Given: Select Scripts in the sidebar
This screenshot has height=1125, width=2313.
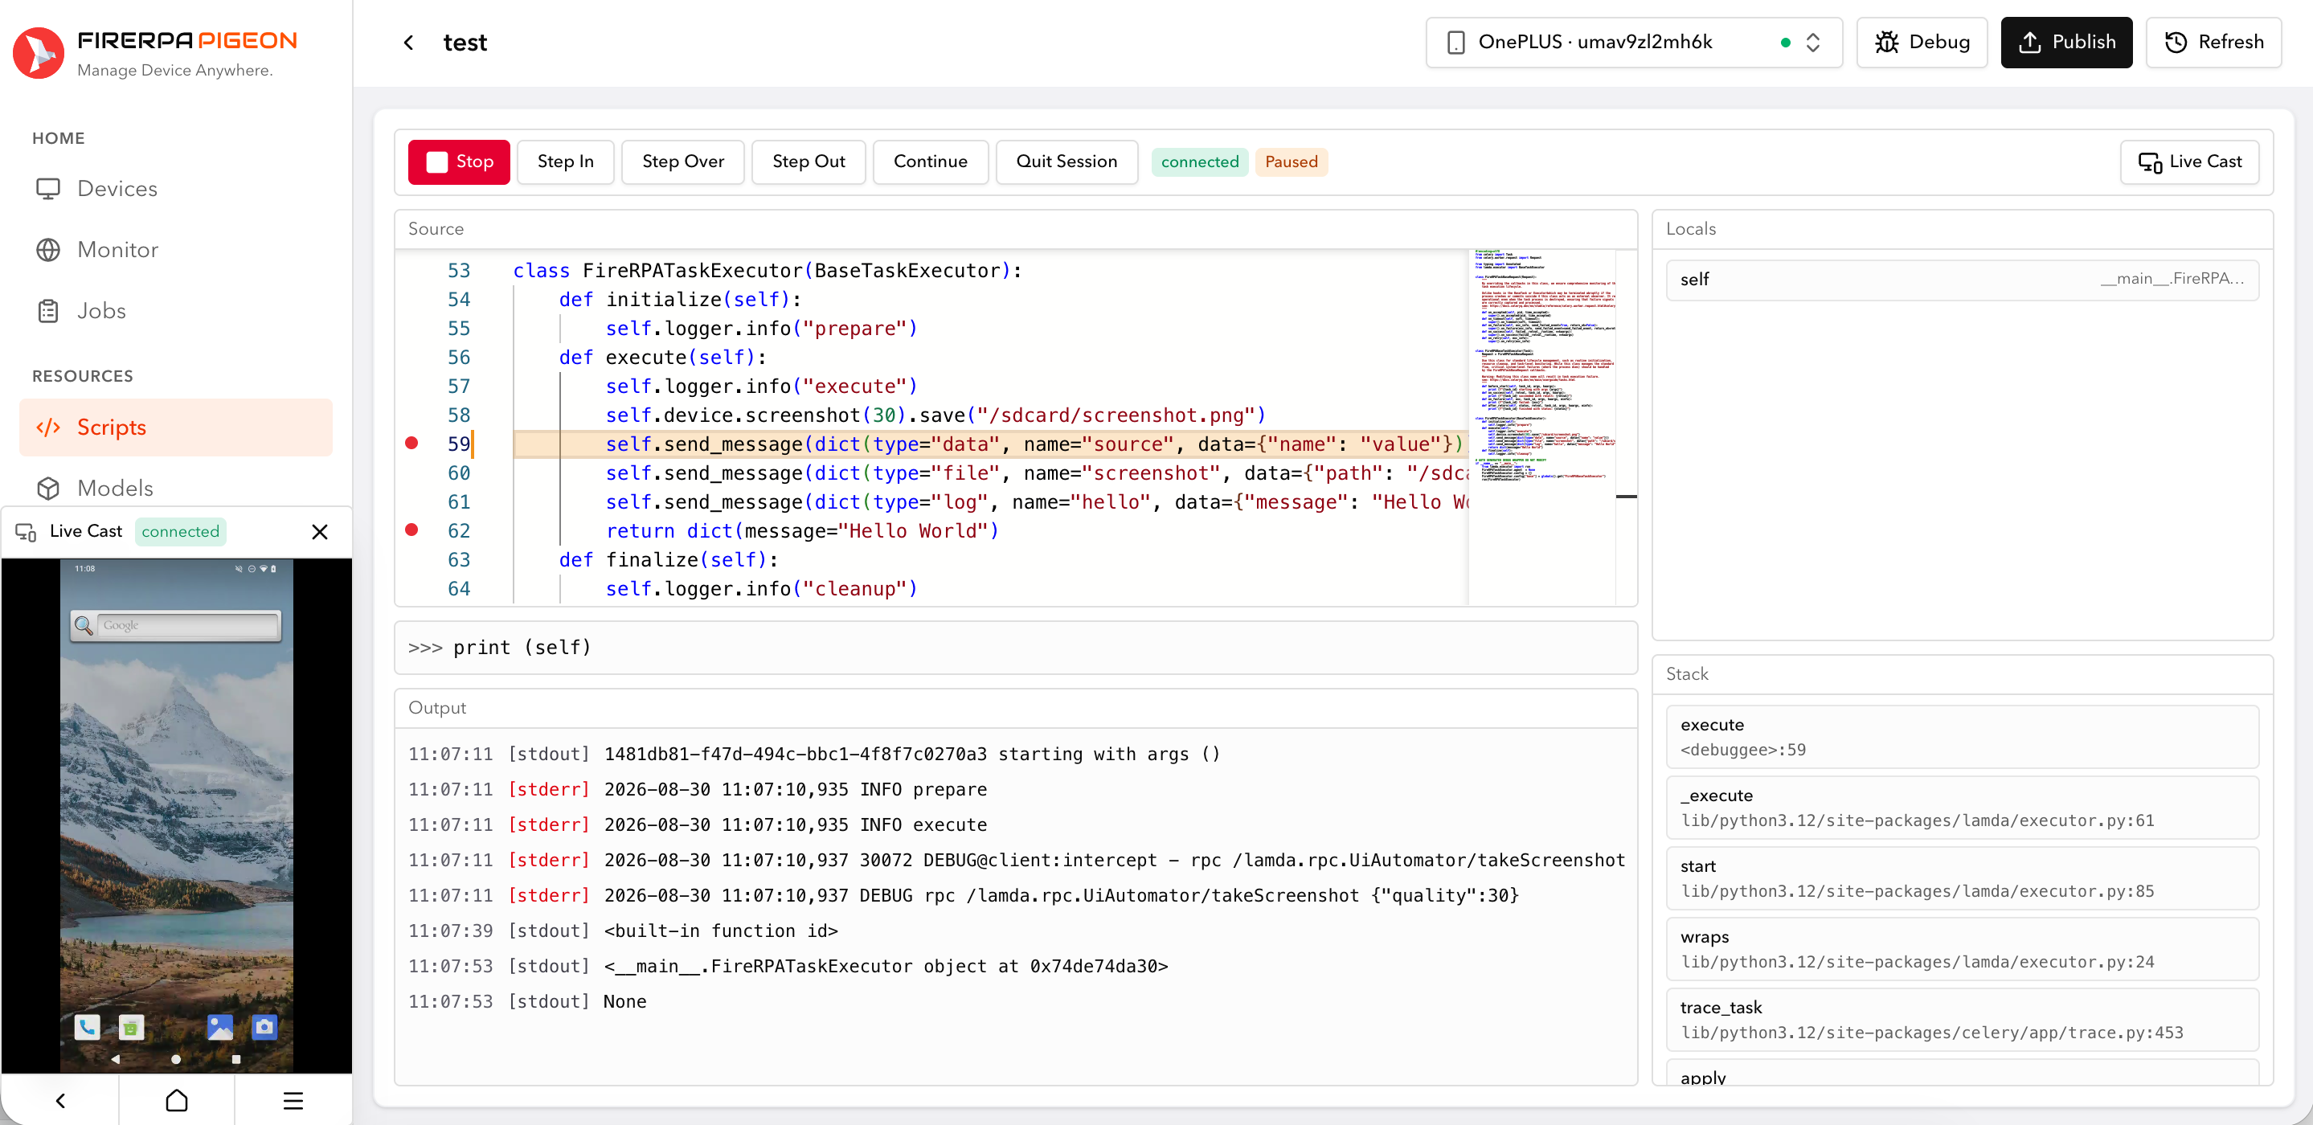Looking at the screenshot, I should click(175, 427).
